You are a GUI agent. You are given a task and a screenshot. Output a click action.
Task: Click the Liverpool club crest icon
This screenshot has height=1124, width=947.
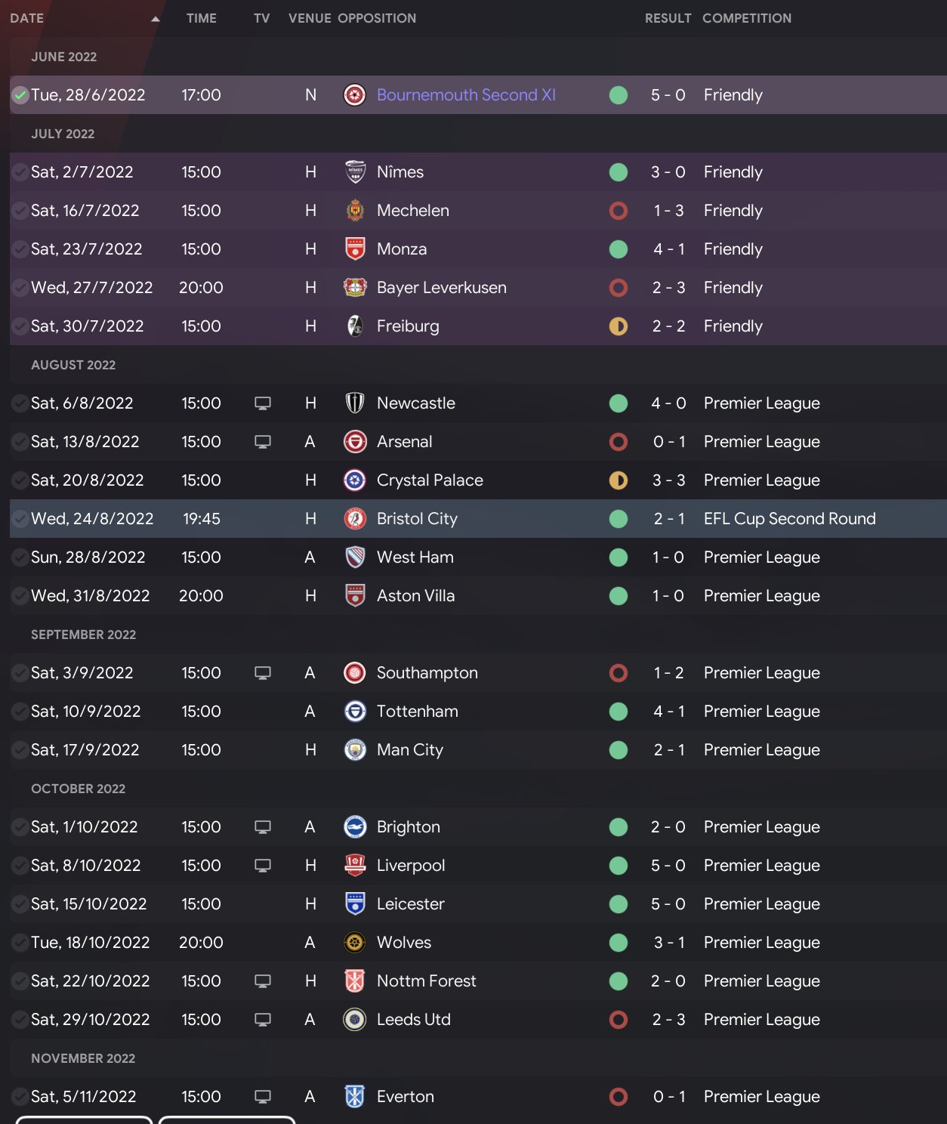point(355,866)
